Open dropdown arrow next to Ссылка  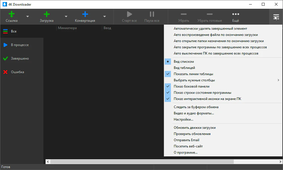pos(27,17)
